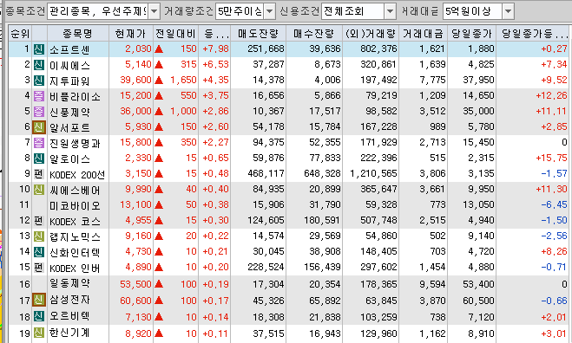Open the 거래량조건 dropdown arrow
Image resolution: width=572 pixels, height=343 pixels.
click(270, 11)
